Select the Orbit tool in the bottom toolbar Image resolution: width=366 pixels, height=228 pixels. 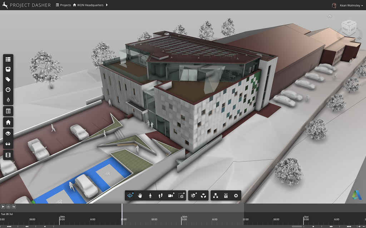coord(130,196)
